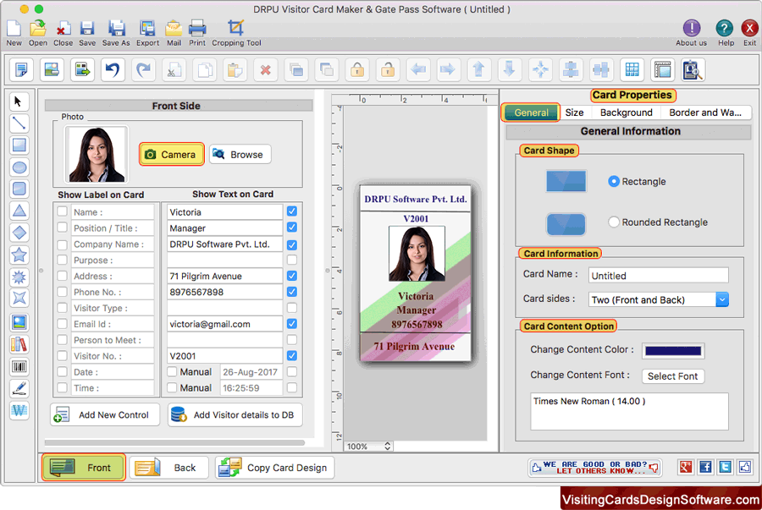Insert a barcode with Barcode tool

pyautogui.click(x=19, y=366)
